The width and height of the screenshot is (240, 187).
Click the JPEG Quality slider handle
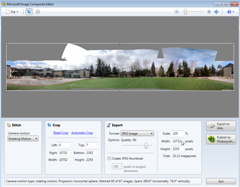(146, 146)
